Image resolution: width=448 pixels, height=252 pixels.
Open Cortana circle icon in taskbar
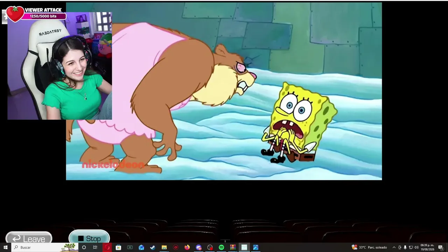(x=84, y=247)
